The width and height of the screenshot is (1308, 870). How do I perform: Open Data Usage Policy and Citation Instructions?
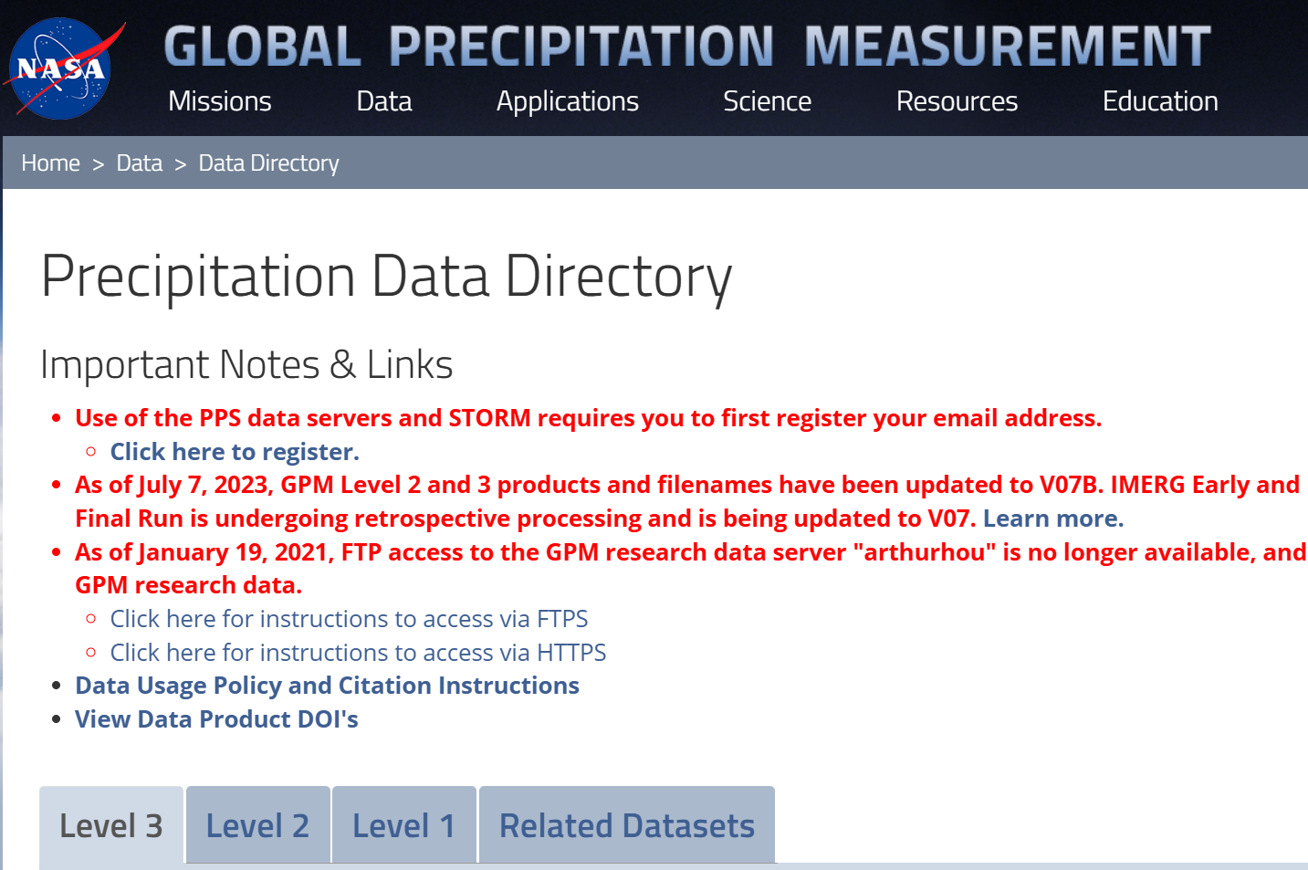(x=327, y=686)
